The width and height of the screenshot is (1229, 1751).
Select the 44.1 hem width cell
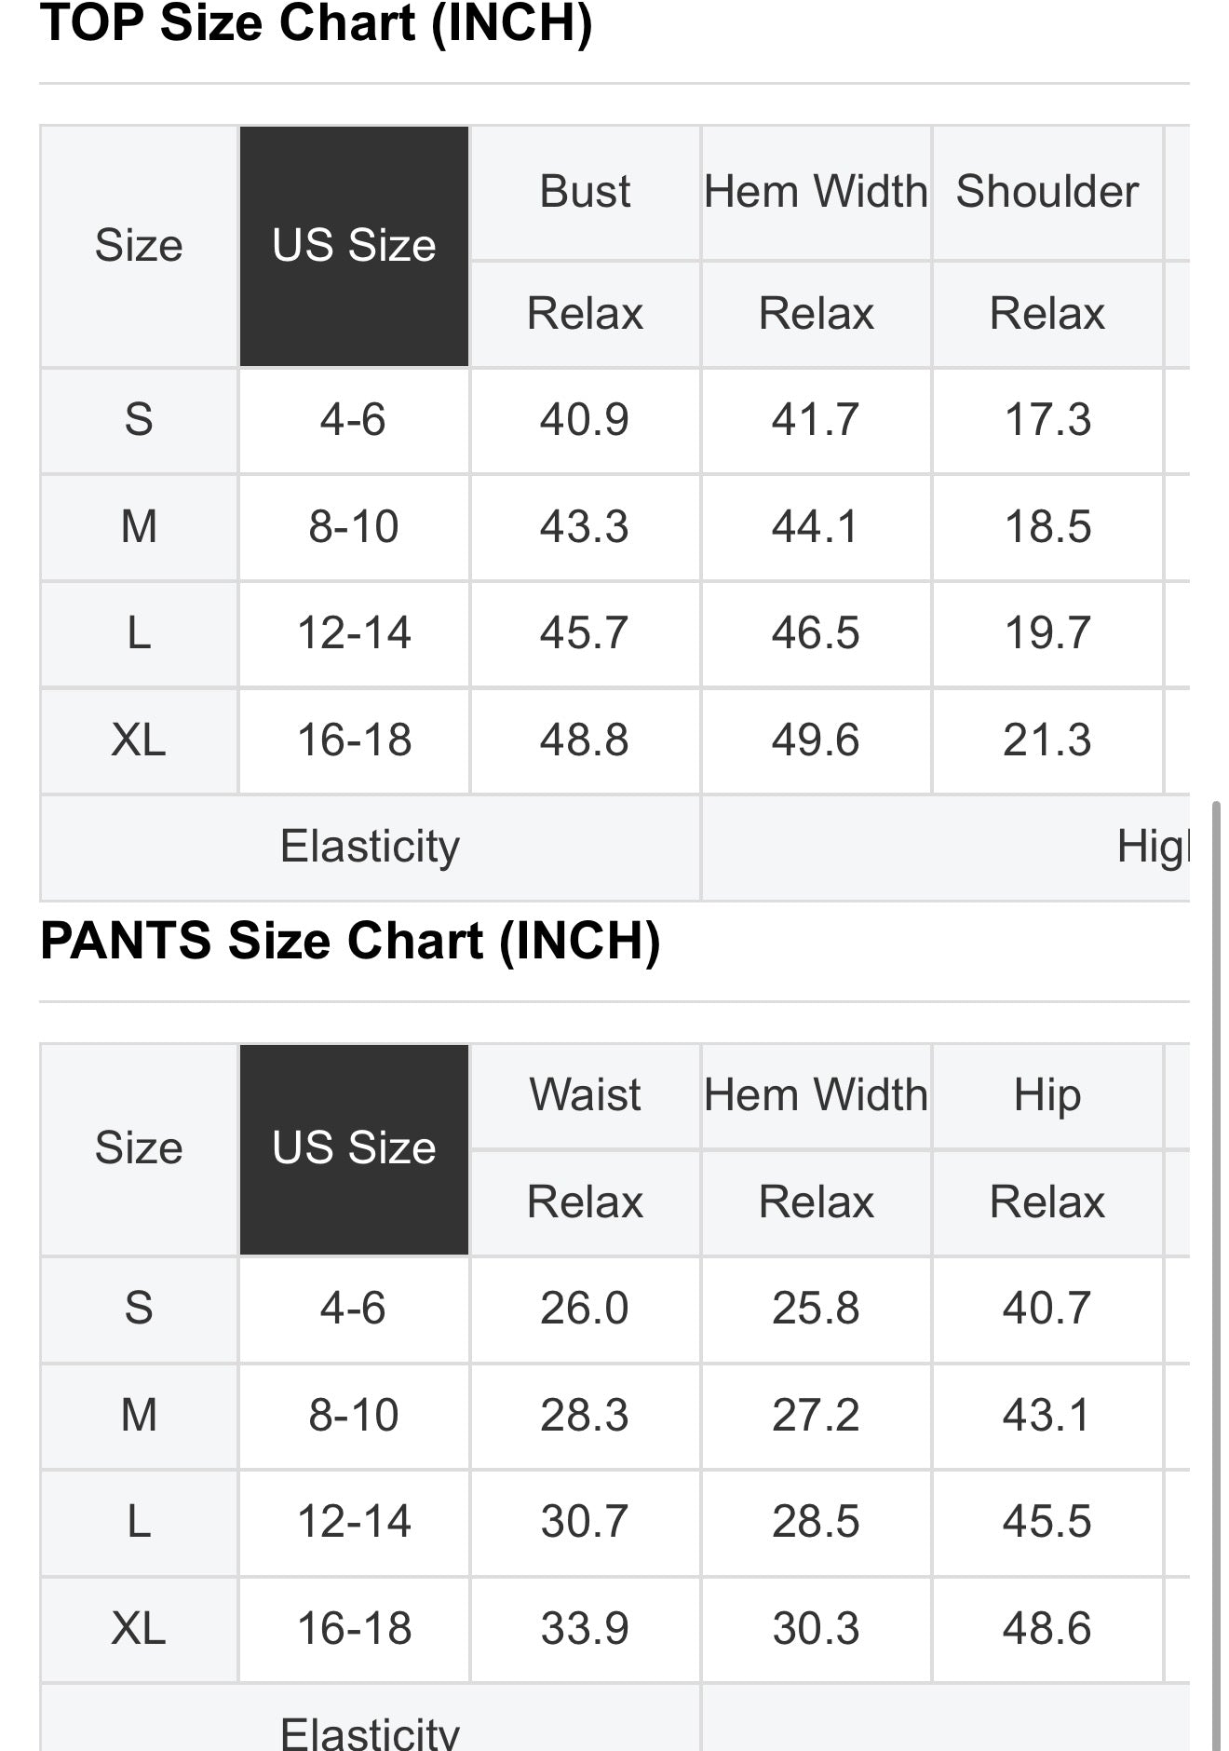click(x=816, y=527)
